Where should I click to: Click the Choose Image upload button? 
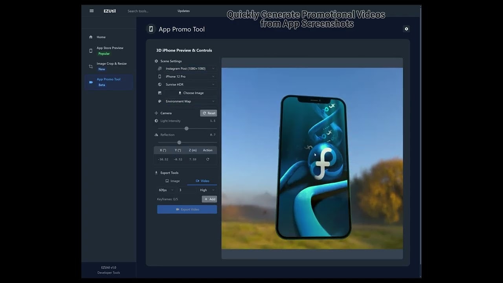[191, 93]
